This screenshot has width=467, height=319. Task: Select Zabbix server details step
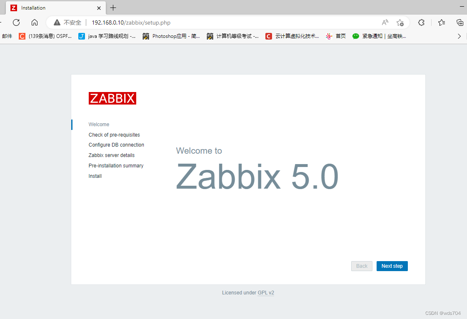pos(111,155)
